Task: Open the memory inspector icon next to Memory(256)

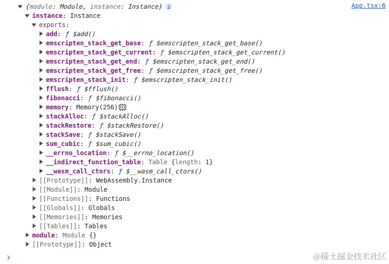Action: [122, 107]
